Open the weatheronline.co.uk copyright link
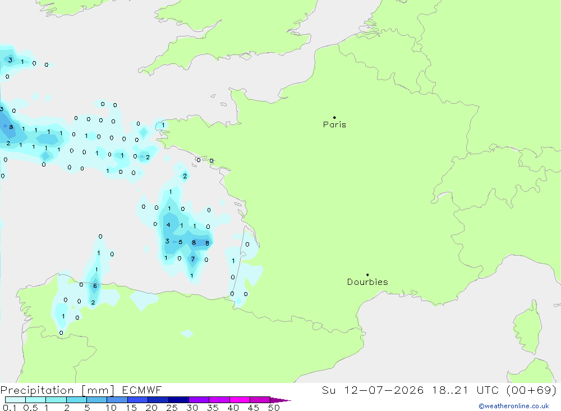Screen dimensions: 561x411 tap(514, 406)
